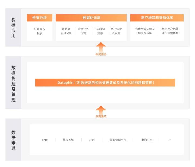The image size is (195, 167).
Task: Select the EMP data source
Action: point(45,140)
